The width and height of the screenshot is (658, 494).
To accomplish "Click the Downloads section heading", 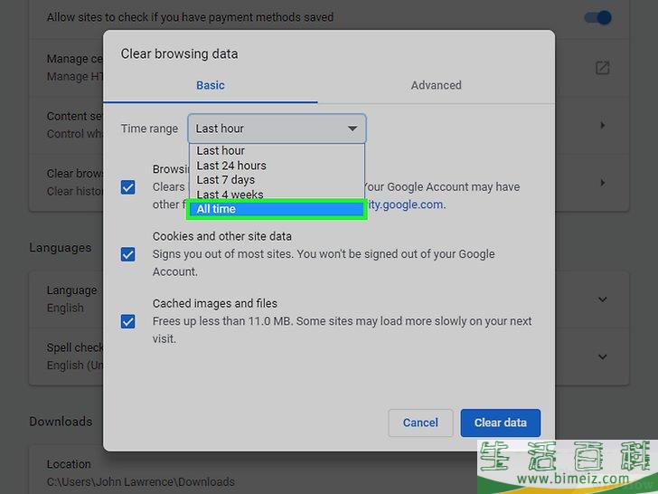I will tap(61, 422).
